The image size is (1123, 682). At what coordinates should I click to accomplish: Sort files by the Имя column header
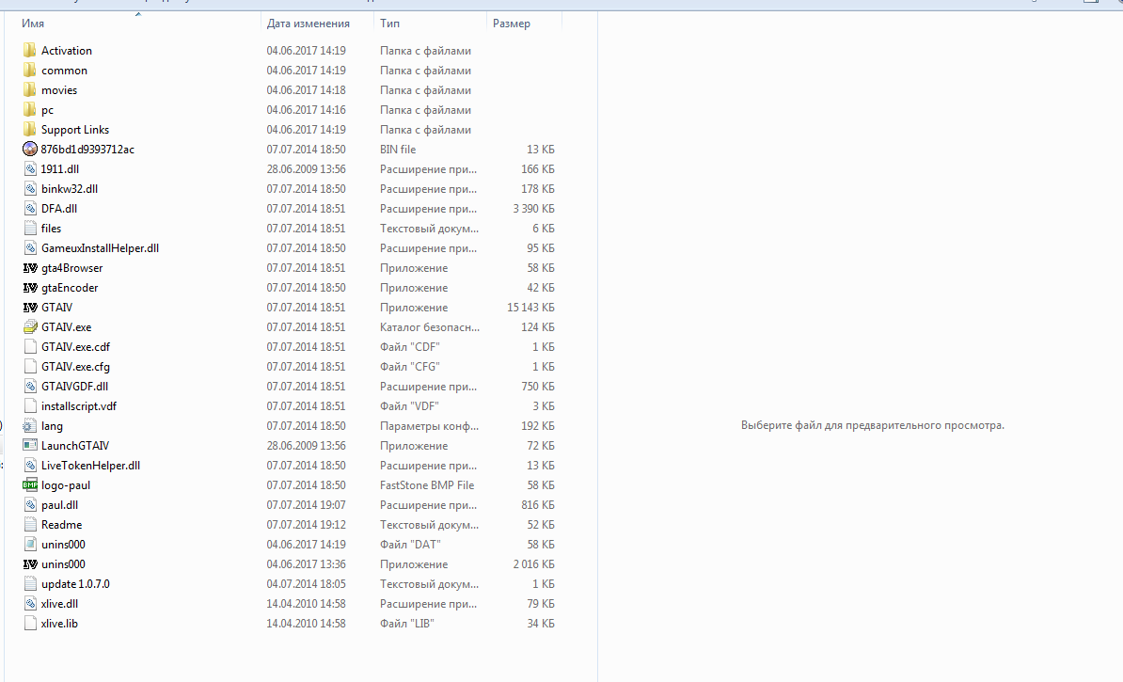click(33, 24)
